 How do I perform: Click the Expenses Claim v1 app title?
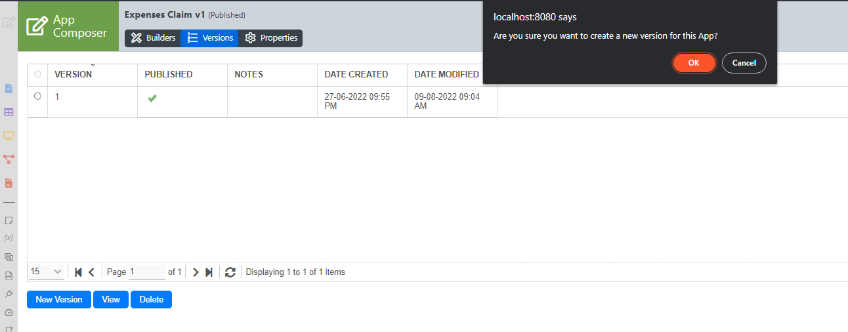pyautogui.click(x=165, y=14)
